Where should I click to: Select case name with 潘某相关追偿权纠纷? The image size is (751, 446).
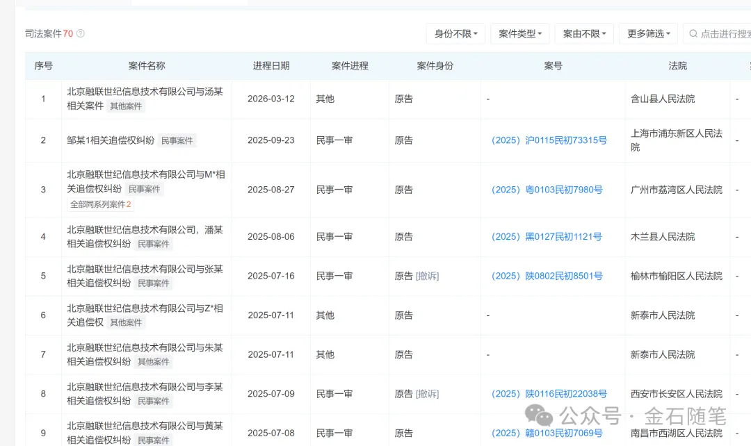click(145, 236)
